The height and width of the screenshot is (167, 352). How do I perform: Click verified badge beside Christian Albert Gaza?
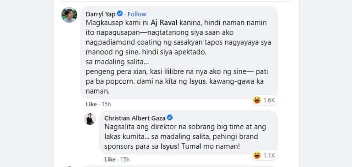170,118
